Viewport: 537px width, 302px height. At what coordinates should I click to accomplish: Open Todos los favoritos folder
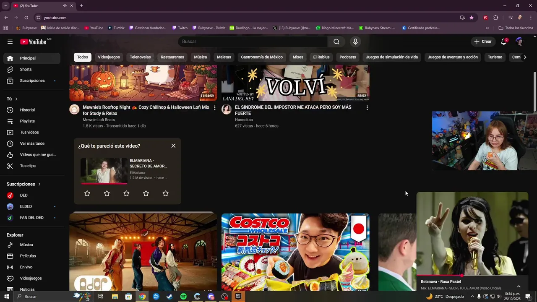tap(516, 28)
